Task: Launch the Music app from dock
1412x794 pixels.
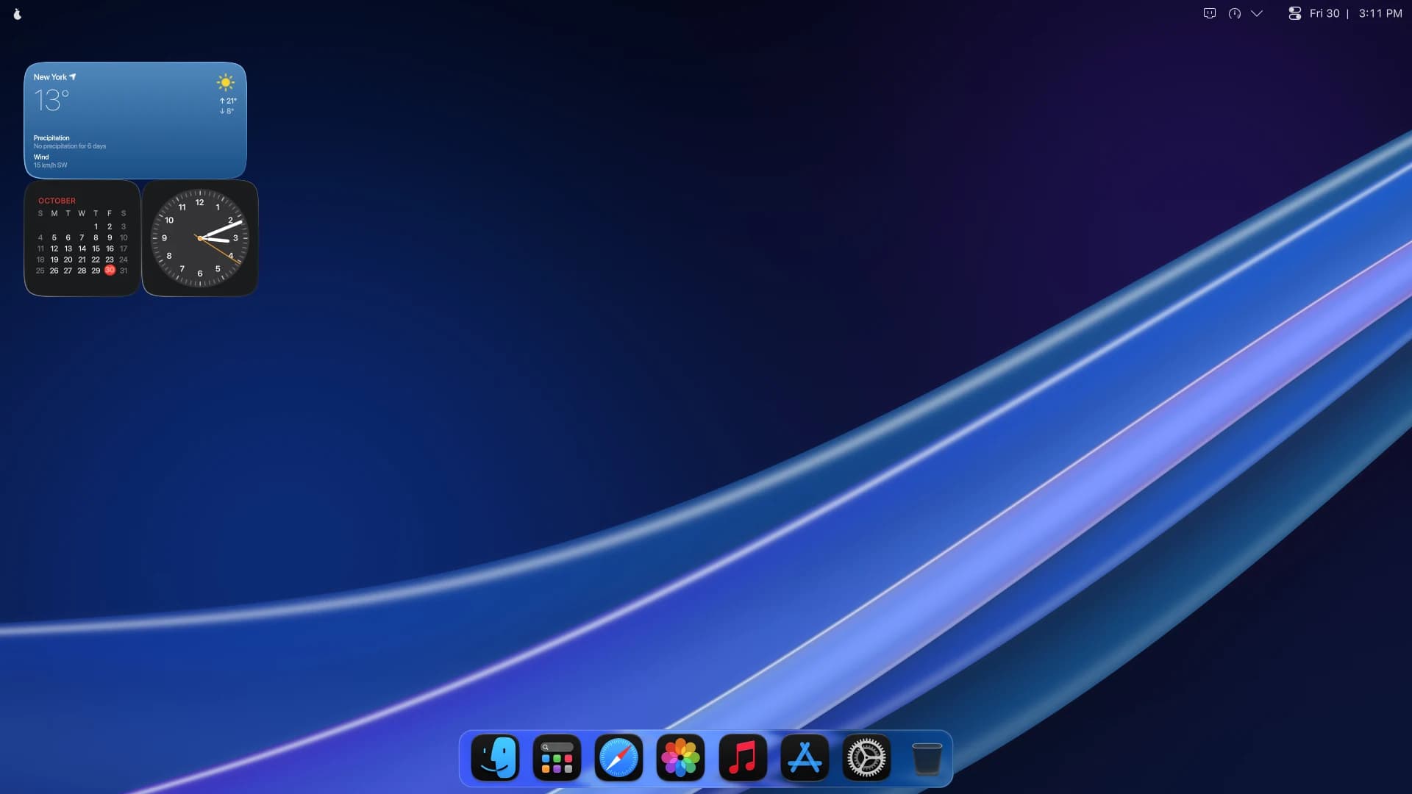Action: 743,758
